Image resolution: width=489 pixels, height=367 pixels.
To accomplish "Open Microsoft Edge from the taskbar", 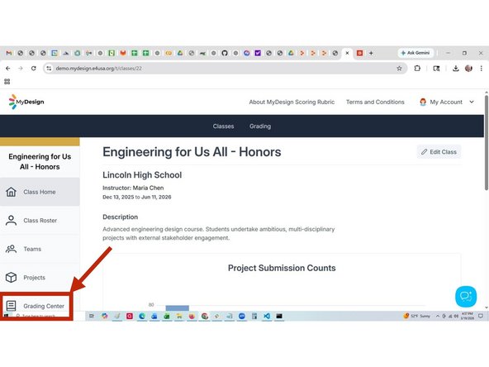I will tap(142, 316).
